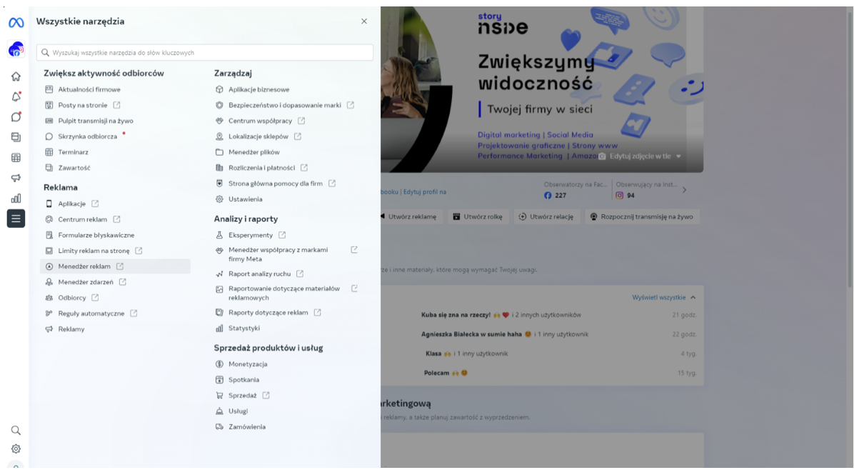Viewport: 854px width, 470px height.
Task: Toggle the All tools hamburger icon
Action: pyautogui.click(x=16, y=219)
